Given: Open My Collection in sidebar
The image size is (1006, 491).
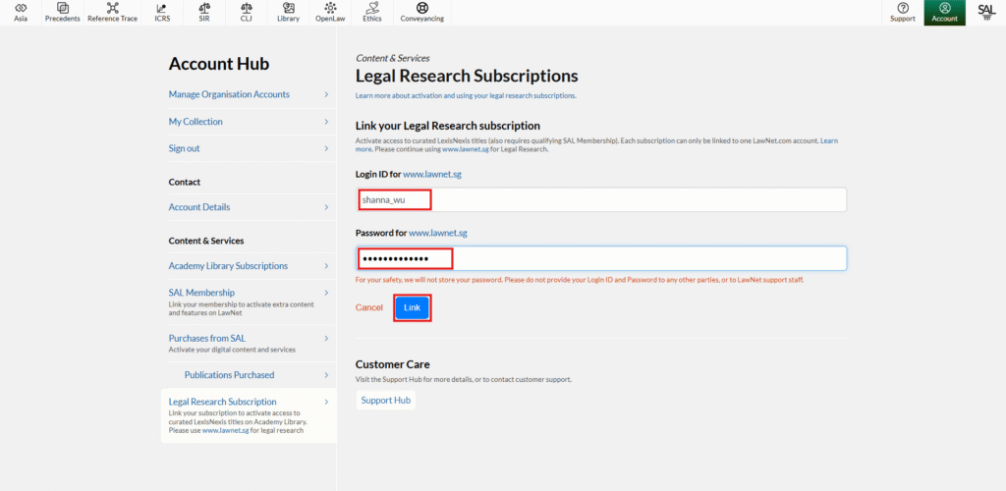Looking at the screenshot, I should pyautogui.click(x=196, y=121).
